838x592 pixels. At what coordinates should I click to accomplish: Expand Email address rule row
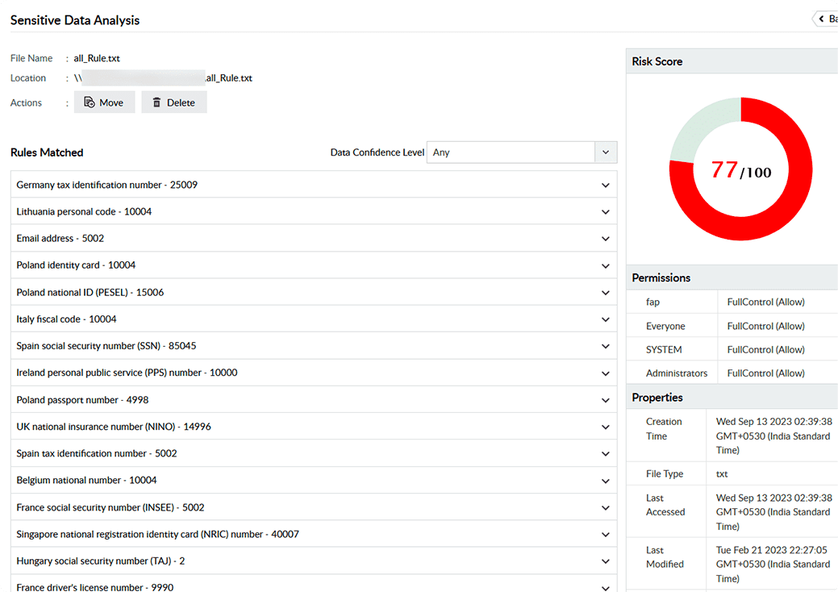click(314, 238)
